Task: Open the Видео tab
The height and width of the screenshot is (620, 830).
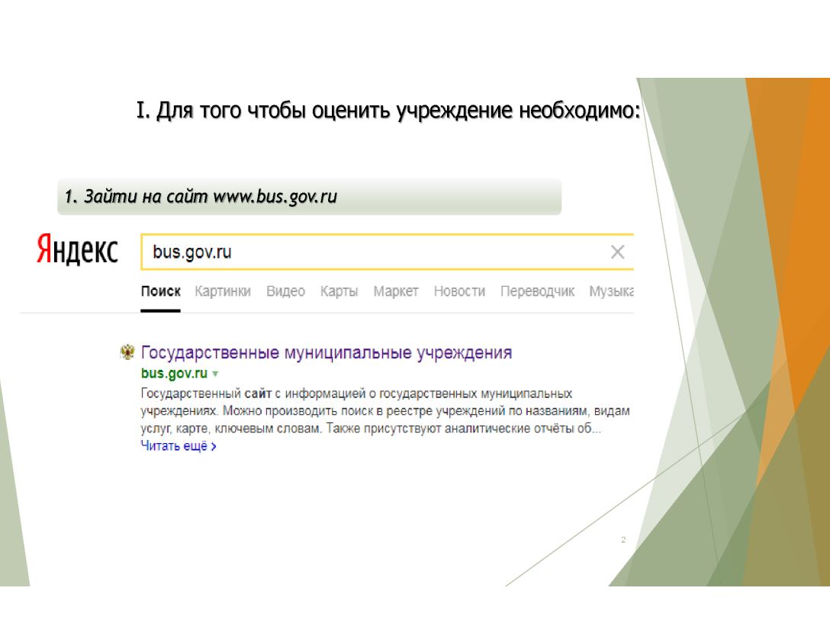Action: click(285, 291)
